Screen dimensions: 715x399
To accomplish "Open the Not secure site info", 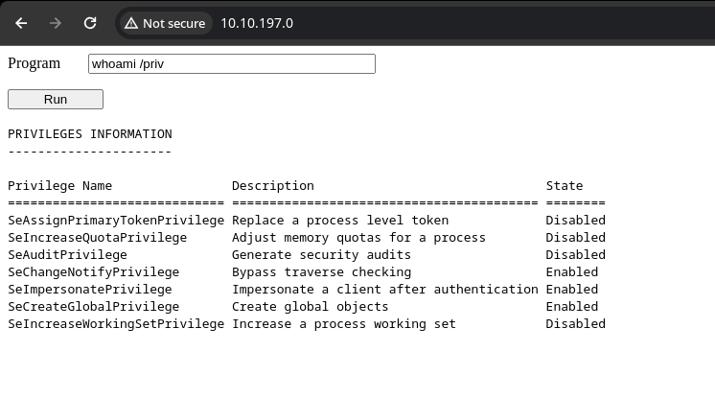I will click(x=165, y=23).
